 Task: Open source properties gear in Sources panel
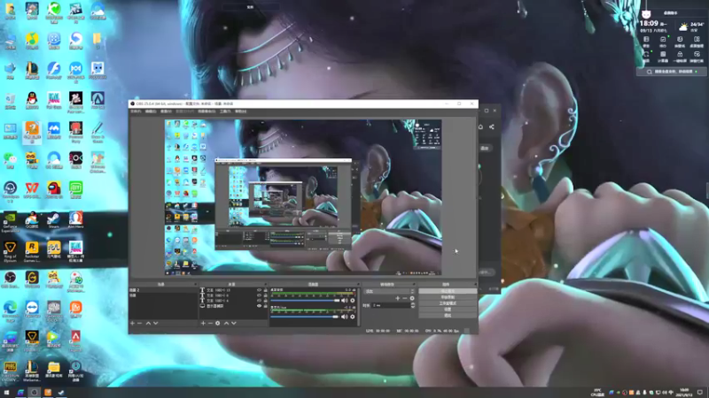point(218,323)
